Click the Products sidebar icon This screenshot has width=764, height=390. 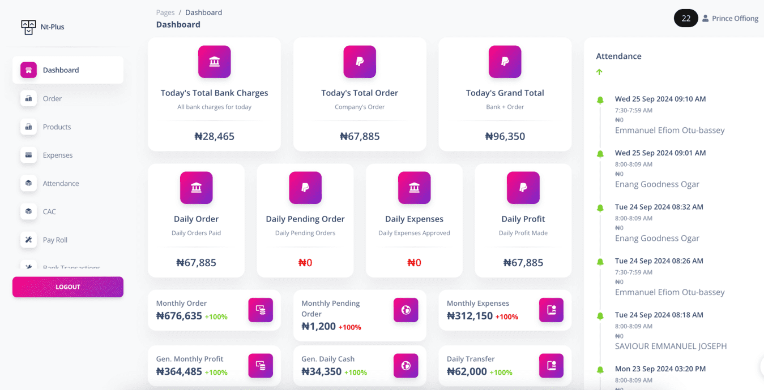tap(28, 127)
